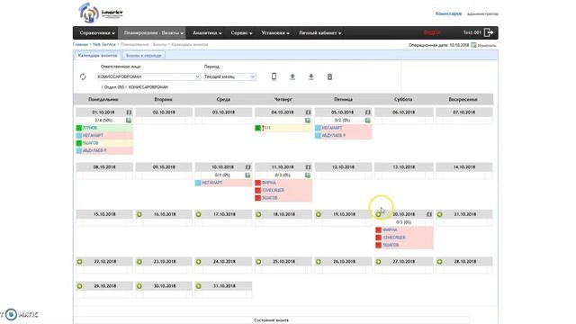Click the red ВИДЕО label in the navbar
The height and width of the screenshot is (324, 576).
point(432,32)
